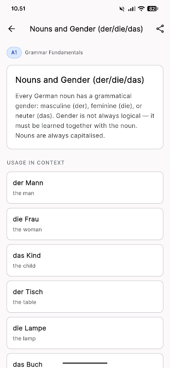Go back using the arrow icon
Viewport: 170px width, 368px height.
12,29
